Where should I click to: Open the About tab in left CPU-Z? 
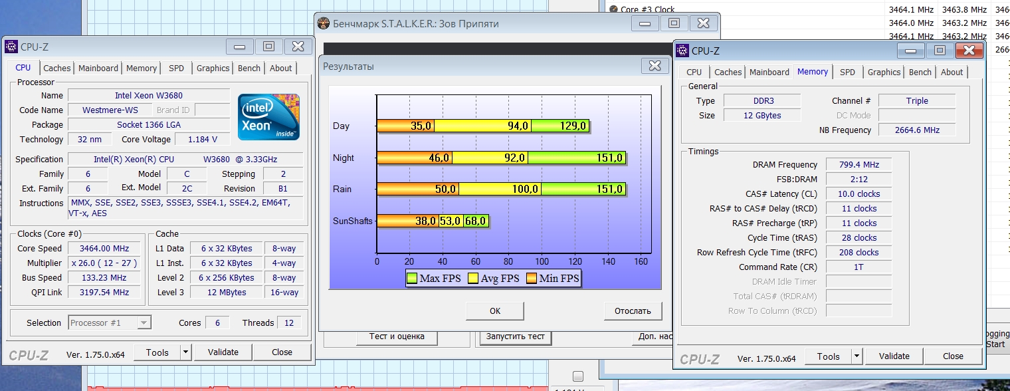(281, 68)
